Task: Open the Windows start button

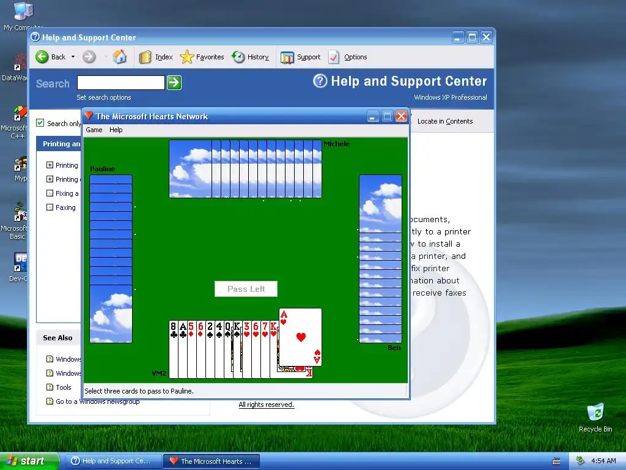Action: pos(29,461)
